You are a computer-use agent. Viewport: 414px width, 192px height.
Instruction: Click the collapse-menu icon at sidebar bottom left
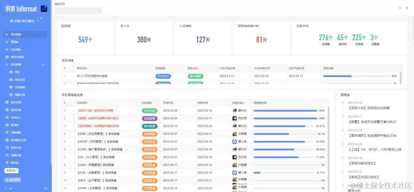click(x=6, y=188)
